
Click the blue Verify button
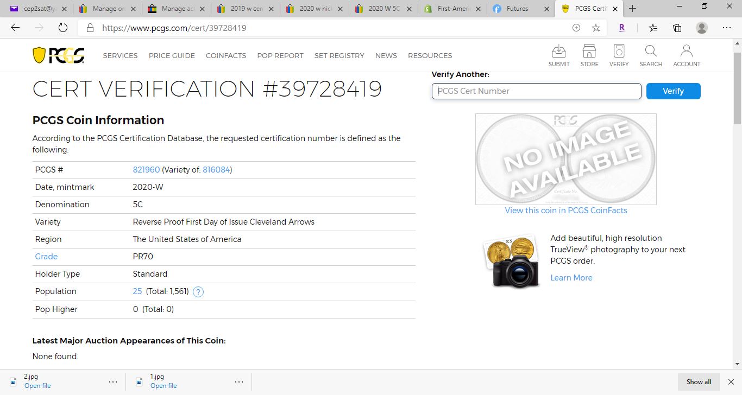(x=673, y=91)
